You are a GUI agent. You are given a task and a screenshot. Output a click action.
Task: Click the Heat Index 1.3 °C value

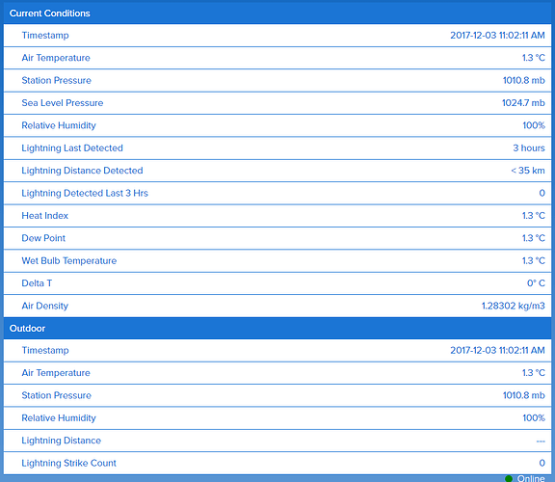tap(534, 216)
